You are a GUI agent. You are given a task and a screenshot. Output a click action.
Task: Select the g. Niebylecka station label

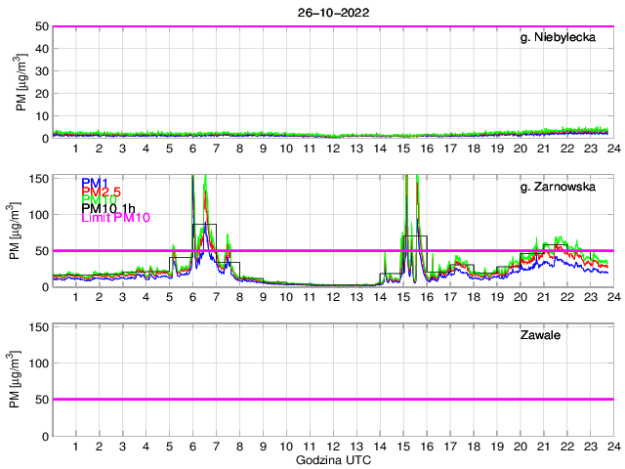[x=565, y=38]
